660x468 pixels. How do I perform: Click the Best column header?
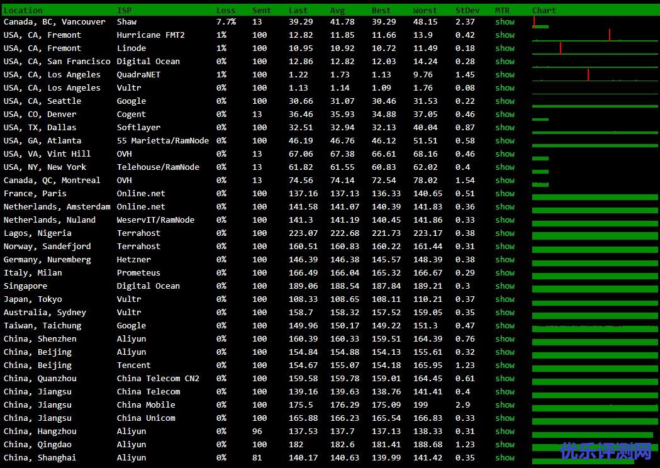[x=381, y=11]
